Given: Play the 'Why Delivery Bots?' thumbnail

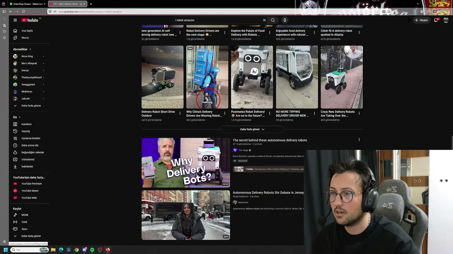Looking at the screenshot, I should point(186,163).
